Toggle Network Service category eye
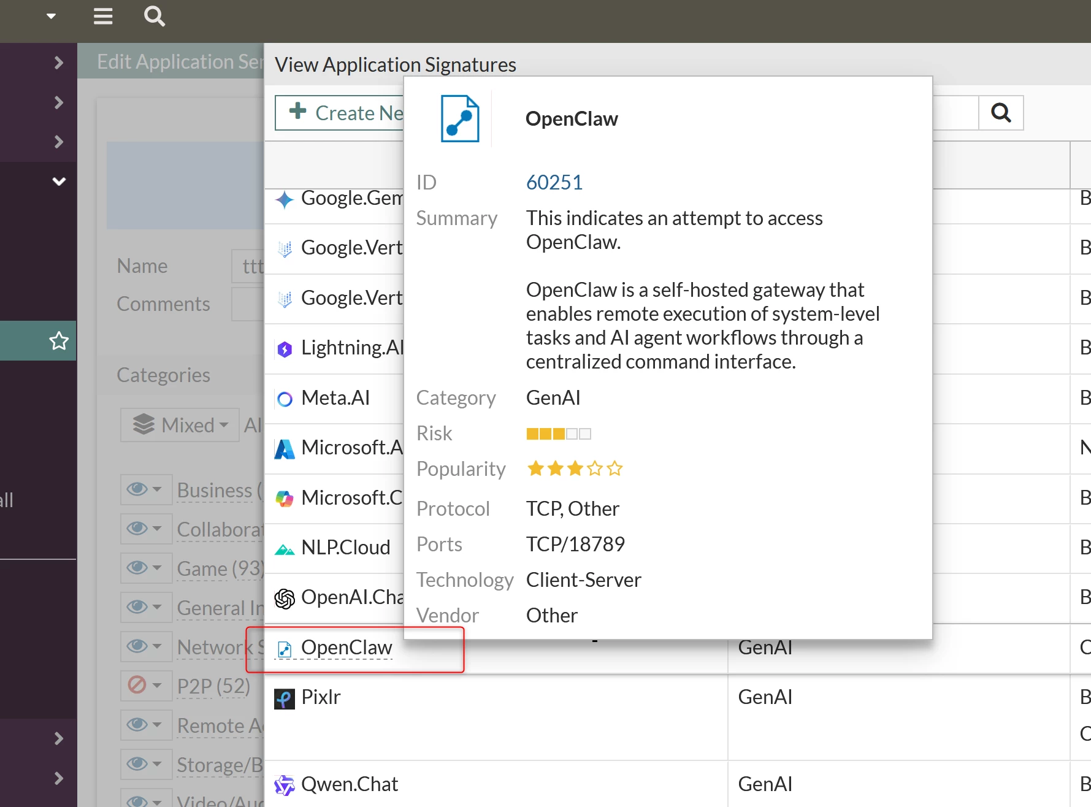 click(x=145, y=646)
